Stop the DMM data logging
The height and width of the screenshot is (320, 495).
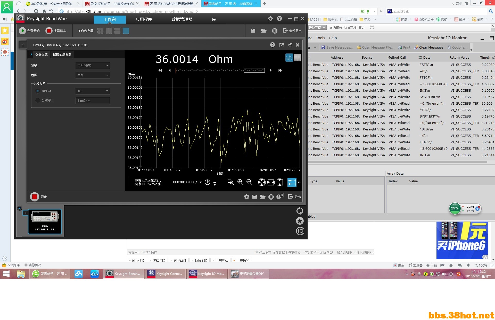pyautogui.click(x=38, y=197)
